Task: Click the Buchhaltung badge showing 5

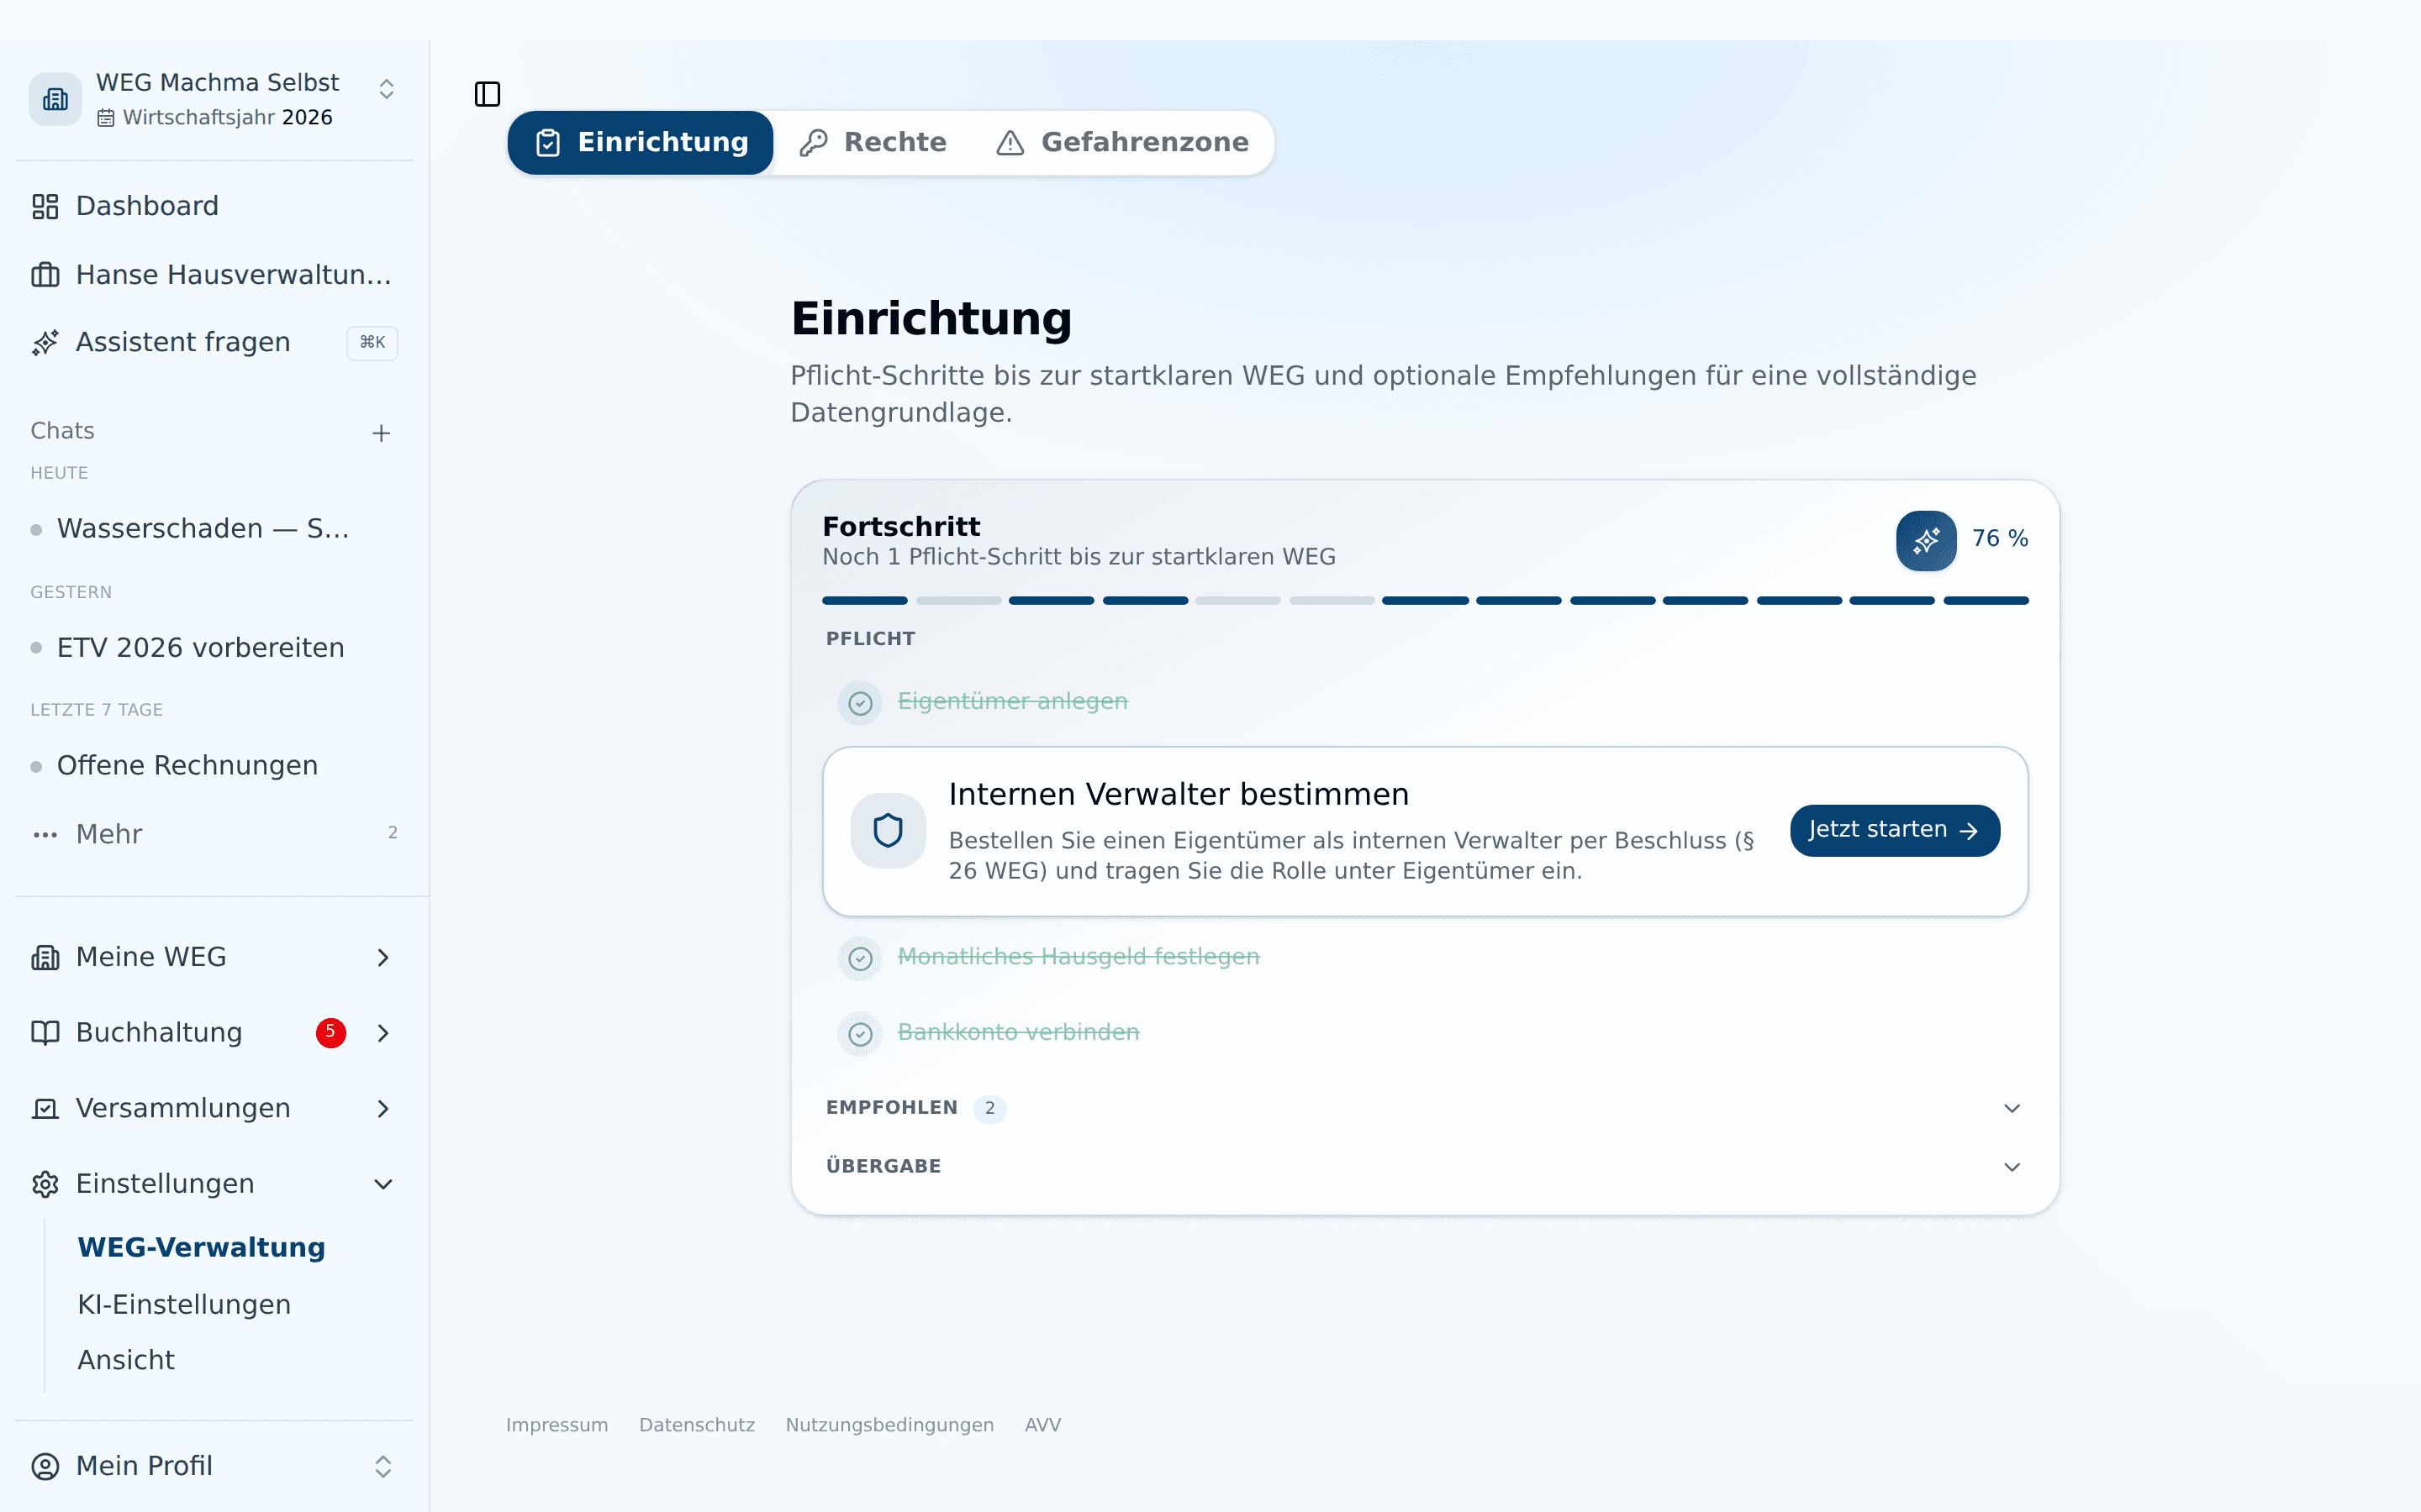Action: [331, 1032]
